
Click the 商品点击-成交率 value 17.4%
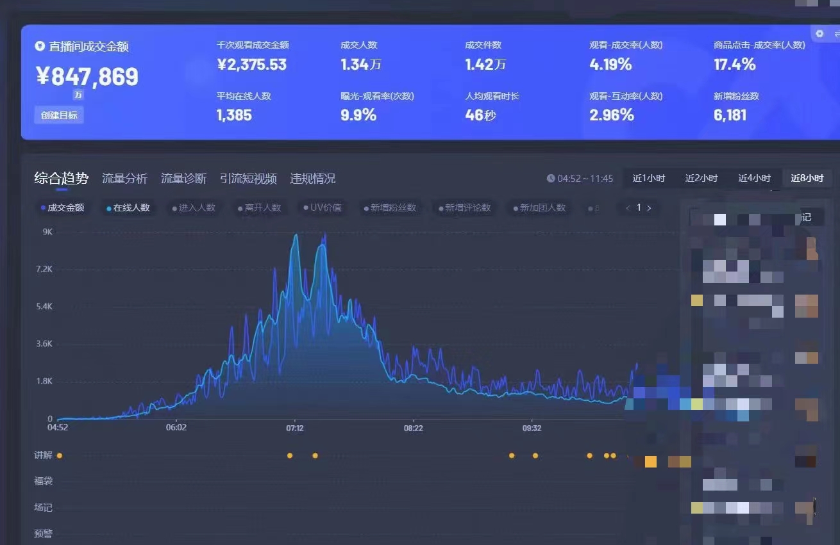(x=735, y=64)
